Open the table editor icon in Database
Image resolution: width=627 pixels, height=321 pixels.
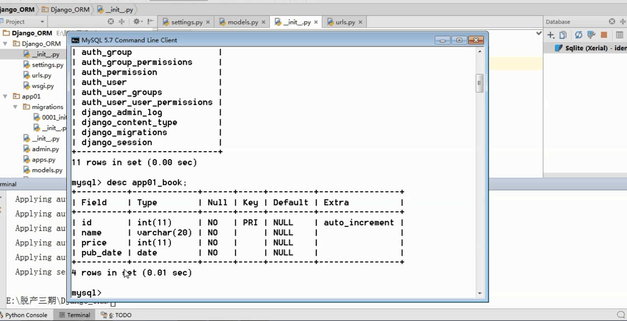pos(619,35)
